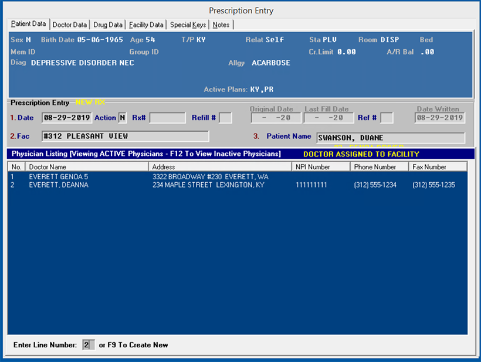The height and width of the screenshot is (362, 481).
Task: Click the Patient Name field
Action: [x=390, y=138]
